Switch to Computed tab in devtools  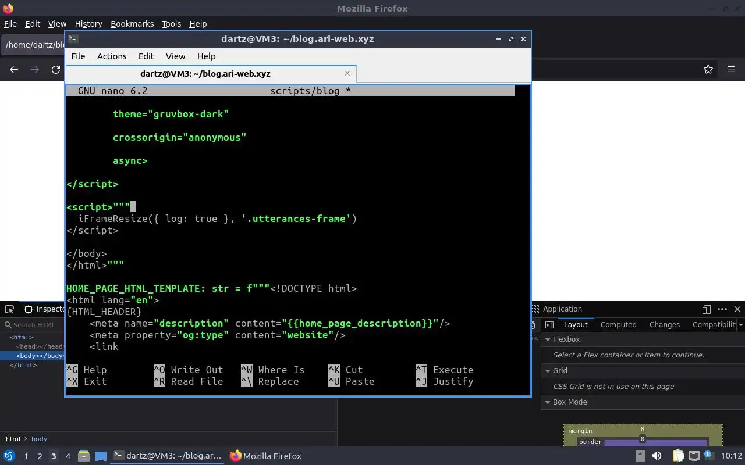pyautogui.click(x=618, y=325)
